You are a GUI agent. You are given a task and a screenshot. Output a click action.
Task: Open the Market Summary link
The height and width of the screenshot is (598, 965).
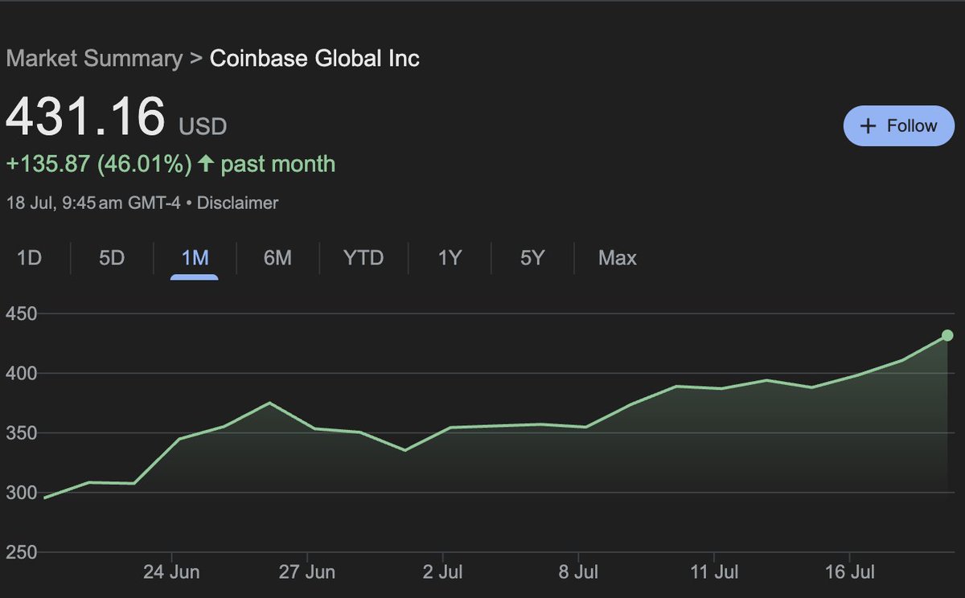pos(94,59)
